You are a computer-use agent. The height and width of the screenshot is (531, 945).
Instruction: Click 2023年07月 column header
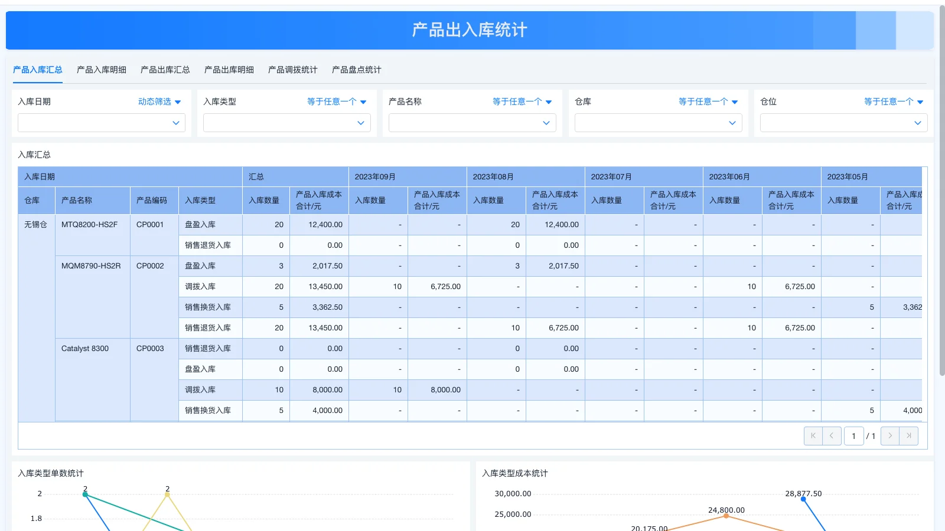[644, 177]
